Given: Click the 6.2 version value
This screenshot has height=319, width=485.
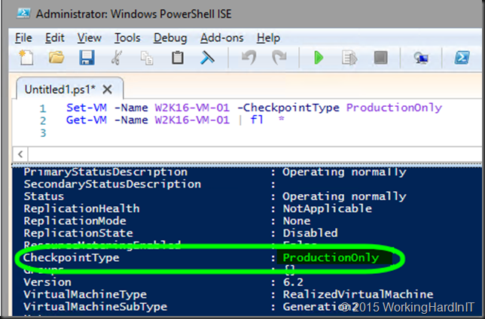Looking at the screenshot, I should point(293,282).
